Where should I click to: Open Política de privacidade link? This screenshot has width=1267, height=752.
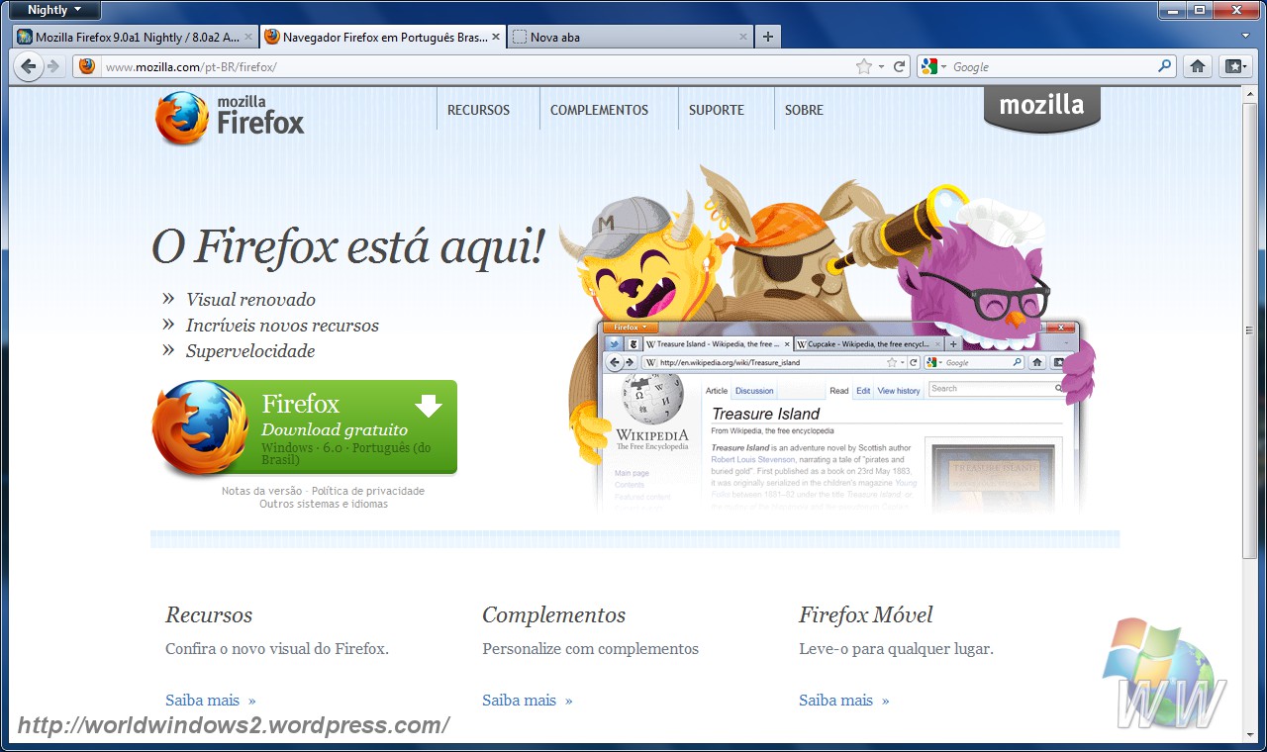(368, 491)
